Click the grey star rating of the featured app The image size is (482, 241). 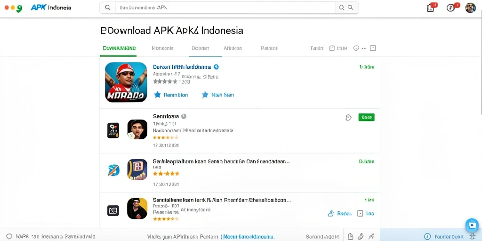(165, 81)
